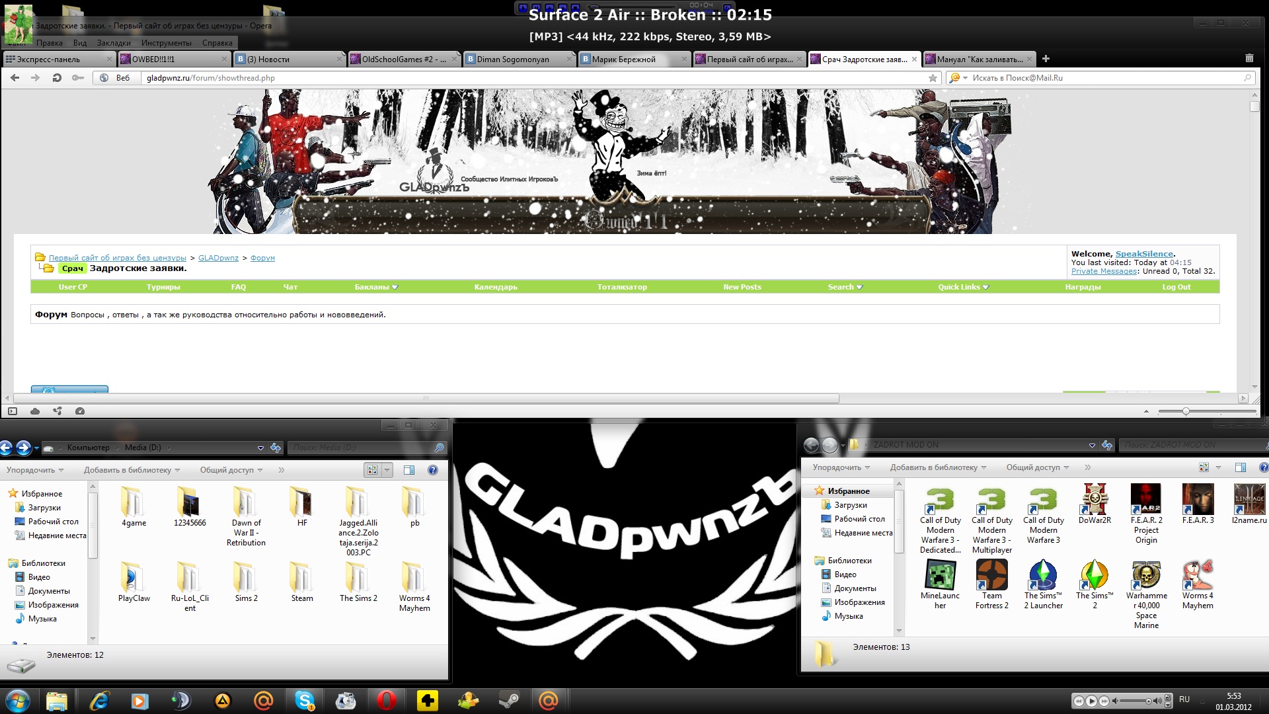Adjust Opera zoom slider in status bar
Image resolution: width=1269 pixels, height=714 pixels.
tap(1186, 411)
